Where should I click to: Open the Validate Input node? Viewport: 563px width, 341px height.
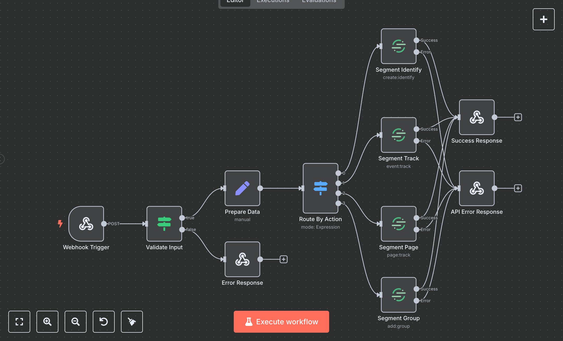164,224
